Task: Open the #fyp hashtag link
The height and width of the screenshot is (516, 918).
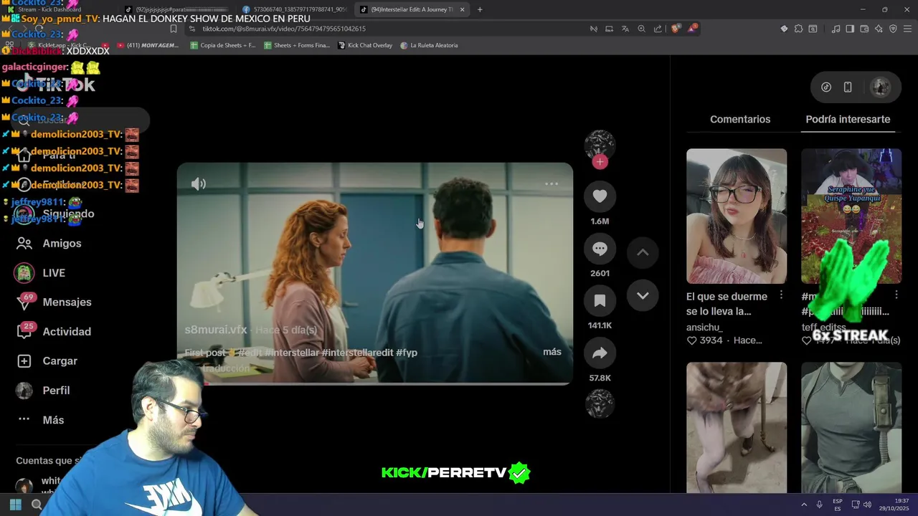Action: point(407,353)
